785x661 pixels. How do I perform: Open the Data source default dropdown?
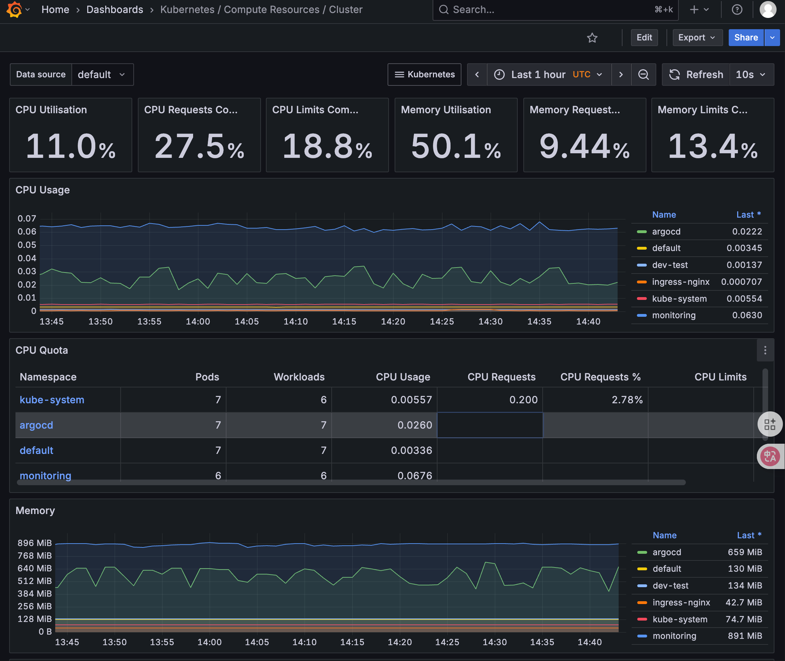point(102,75)
